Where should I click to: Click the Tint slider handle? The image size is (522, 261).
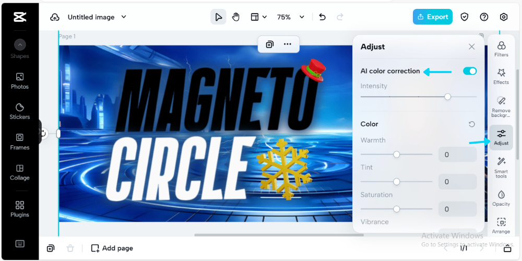[x=397, y=182]
